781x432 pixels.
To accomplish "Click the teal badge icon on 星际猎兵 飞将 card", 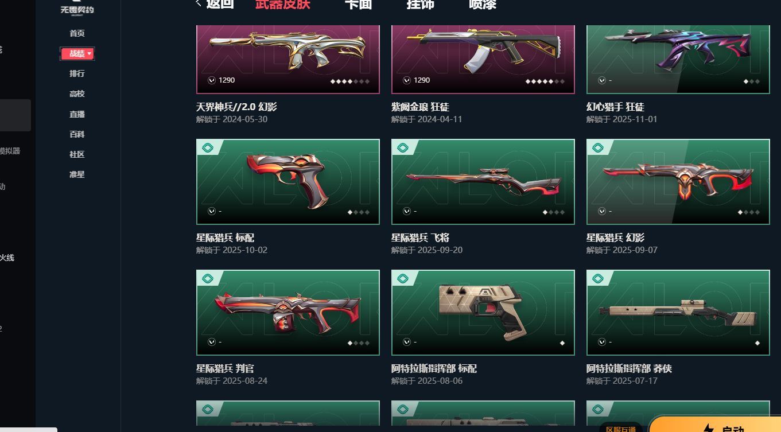I will coord(403,148).
